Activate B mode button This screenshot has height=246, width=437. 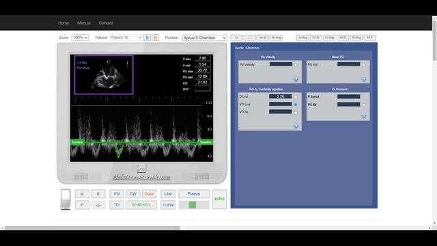coord(98,194)
